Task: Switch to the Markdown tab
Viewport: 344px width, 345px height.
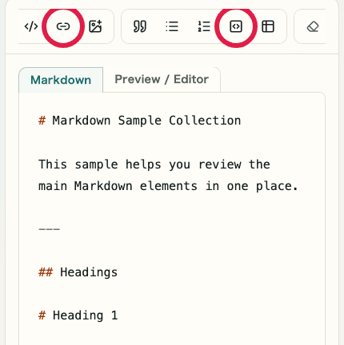Action: click(x=61, y=80)
